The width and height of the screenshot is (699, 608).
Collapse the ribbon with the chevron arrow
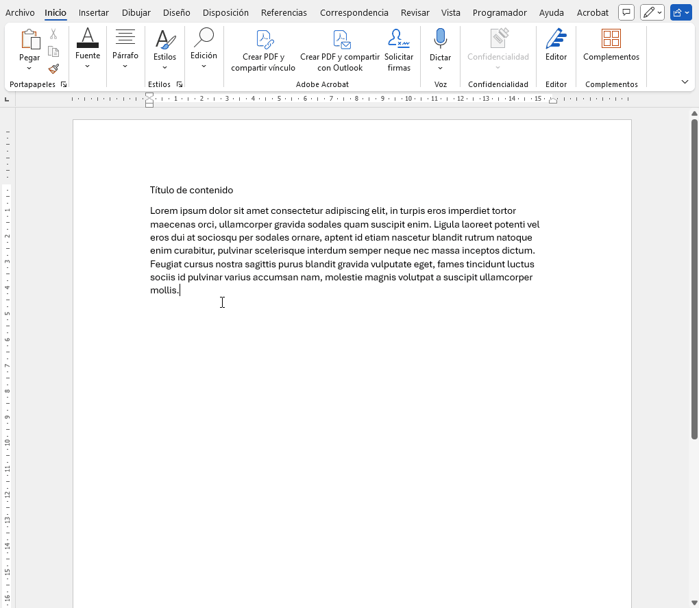[685, 82]
